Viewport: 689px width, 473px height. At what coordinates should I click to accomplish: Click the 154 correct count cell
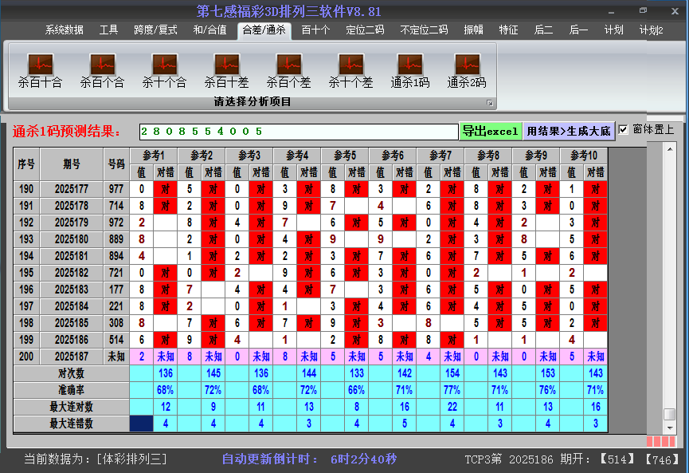pos(452,373)
